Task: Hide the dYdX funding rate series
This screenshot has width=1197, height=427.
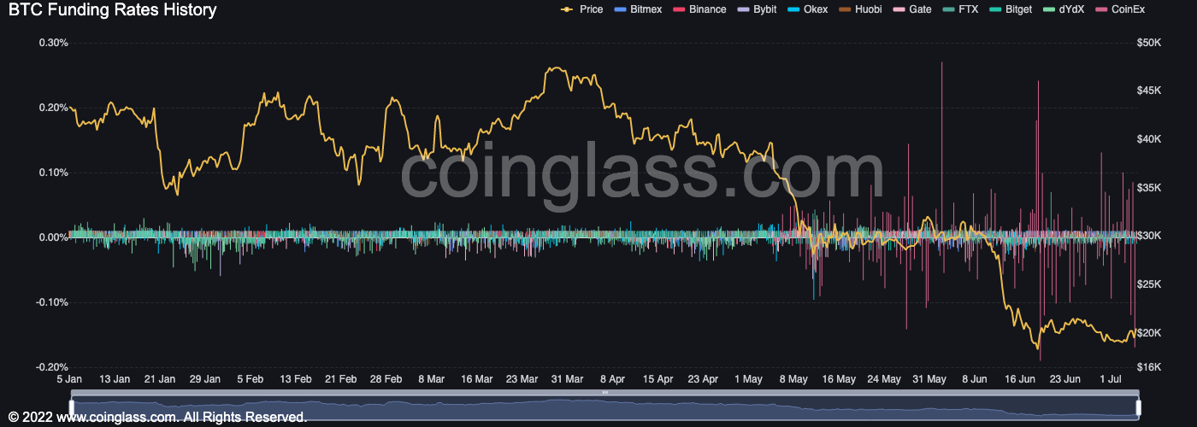Action: 1064,9
